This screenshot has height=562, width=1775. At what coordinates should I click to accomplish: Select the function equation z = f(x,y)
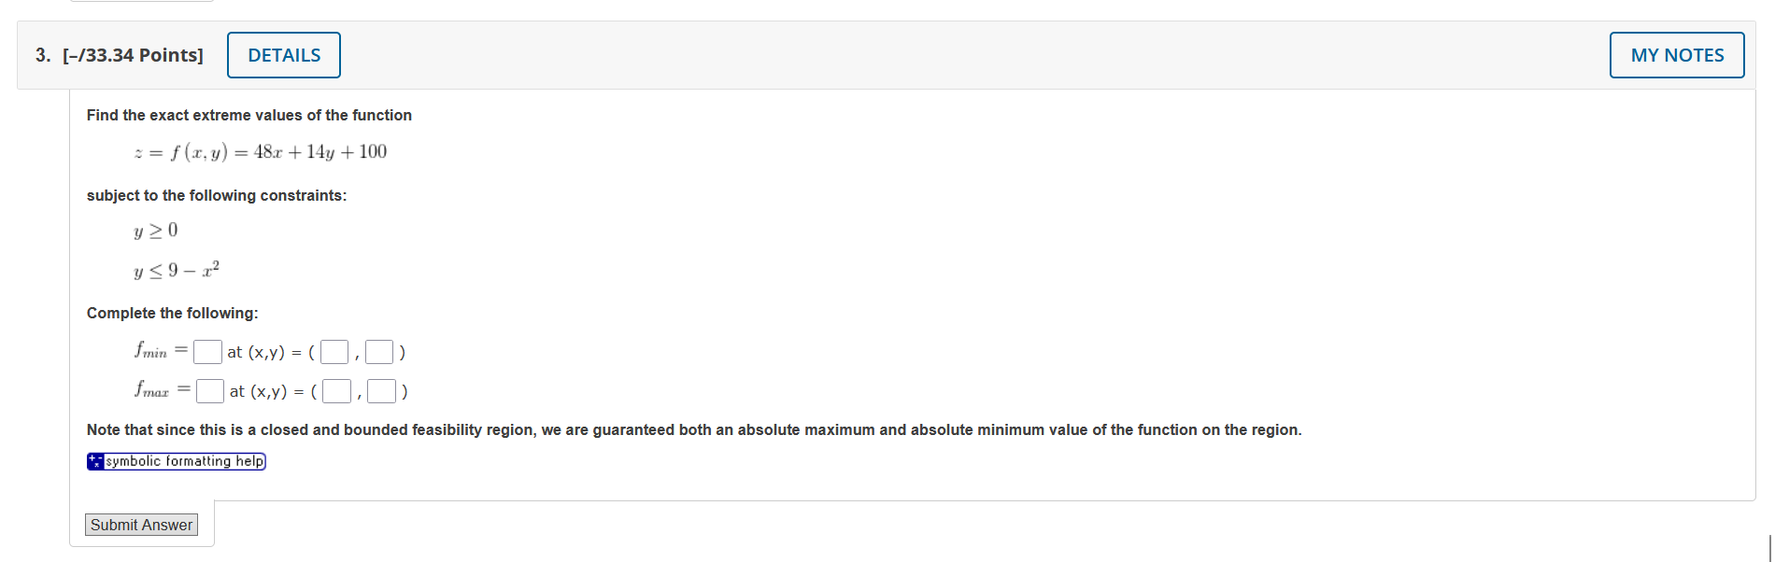point(260,151)
